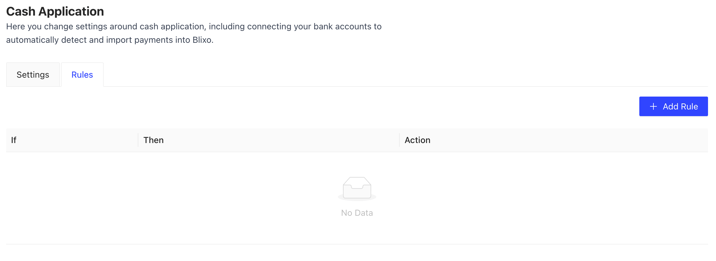Click the description line starting "Here you change"

(194, 27)
